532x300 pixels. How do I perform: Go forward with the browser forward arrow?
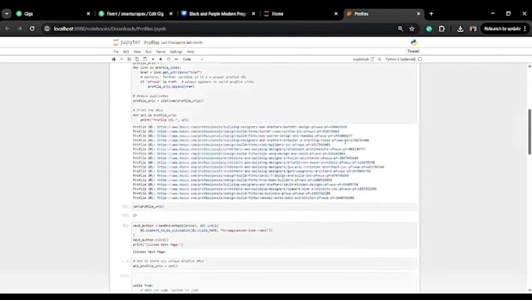20,28
